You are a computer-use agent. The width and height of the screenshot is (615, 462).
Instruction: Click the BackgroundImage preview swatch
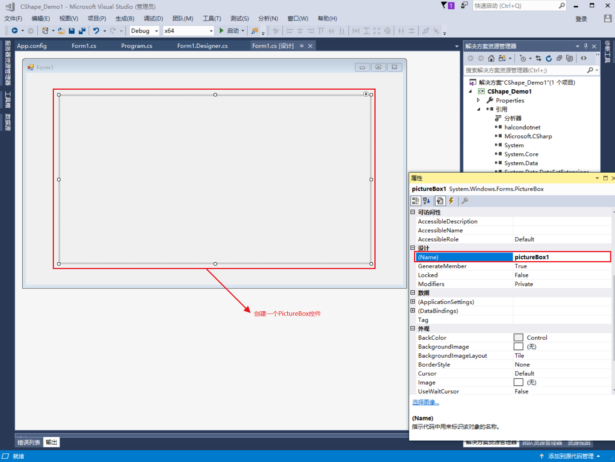(x=518, y=347)
